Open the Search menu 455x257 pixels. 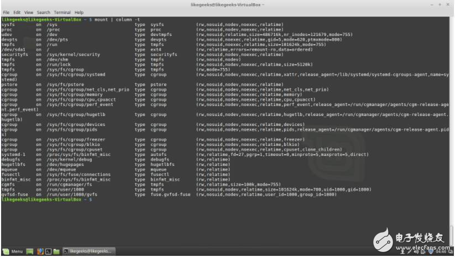(x=44, y=13)
